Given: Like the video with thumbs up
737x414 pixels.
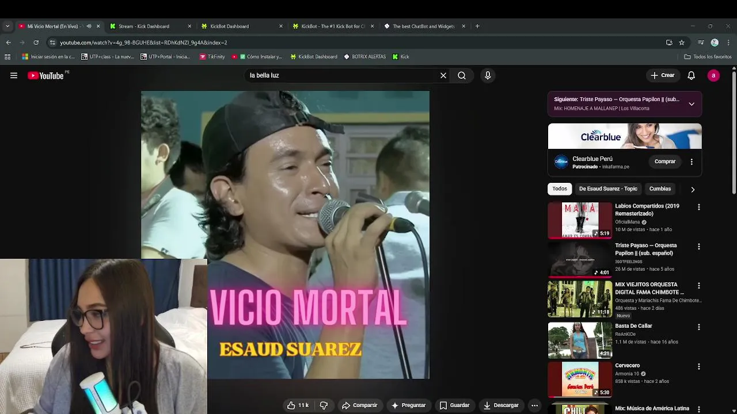Looking at the screenshot, I should pos(298,405).
